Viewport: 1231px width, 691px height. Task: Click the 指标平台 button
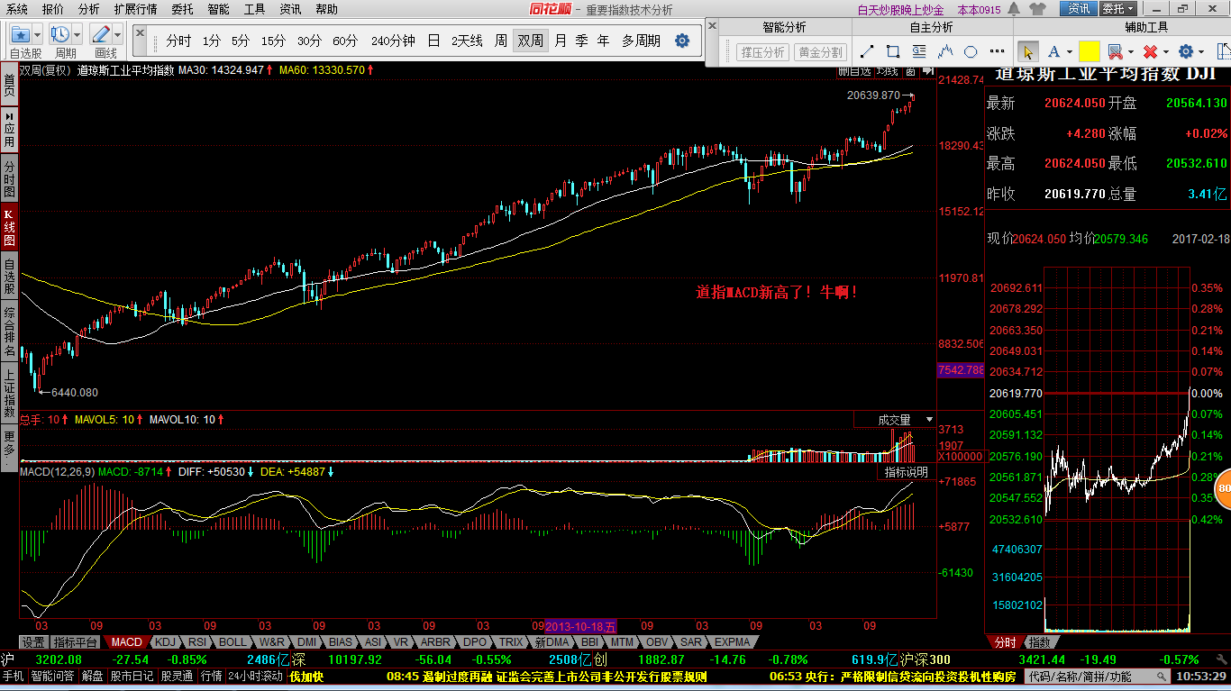coord(75,642)
